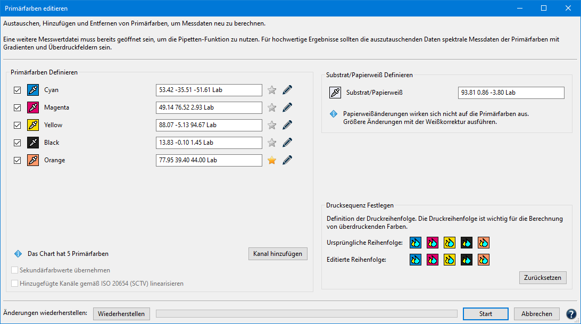Click the Zurücksetzen button
The image size is (581, 324).
543,278
